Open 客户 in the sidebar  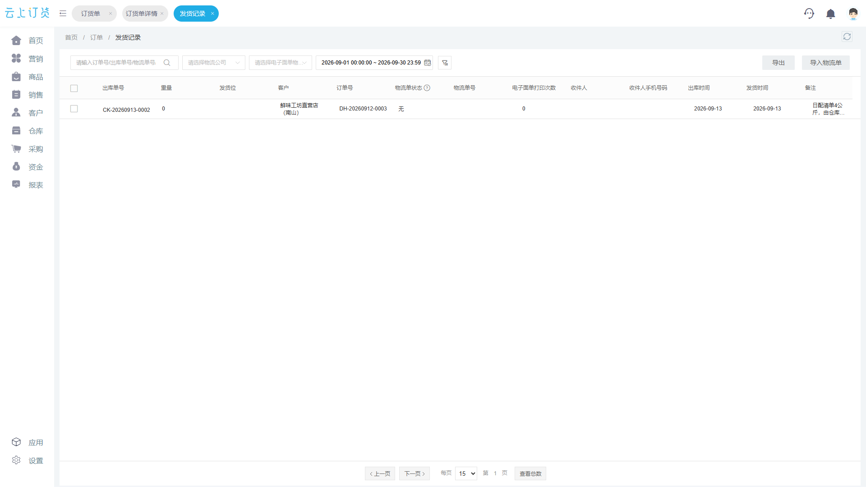(x=27, y=113)
